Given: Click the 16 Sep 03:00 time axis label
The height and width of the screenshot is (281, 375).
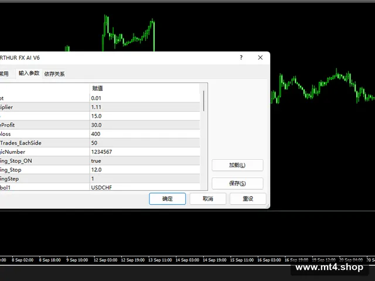Looking at the screenshot, I should [269, 260].
